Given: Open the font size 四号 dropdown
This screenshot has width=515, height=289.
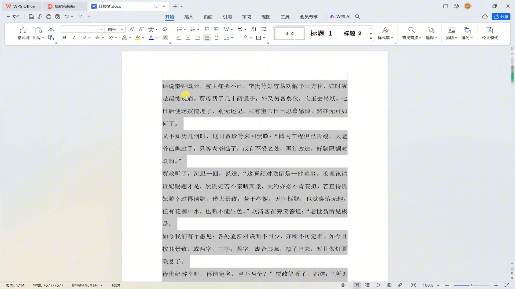Looking at the screenshot, I should [122, 29].
